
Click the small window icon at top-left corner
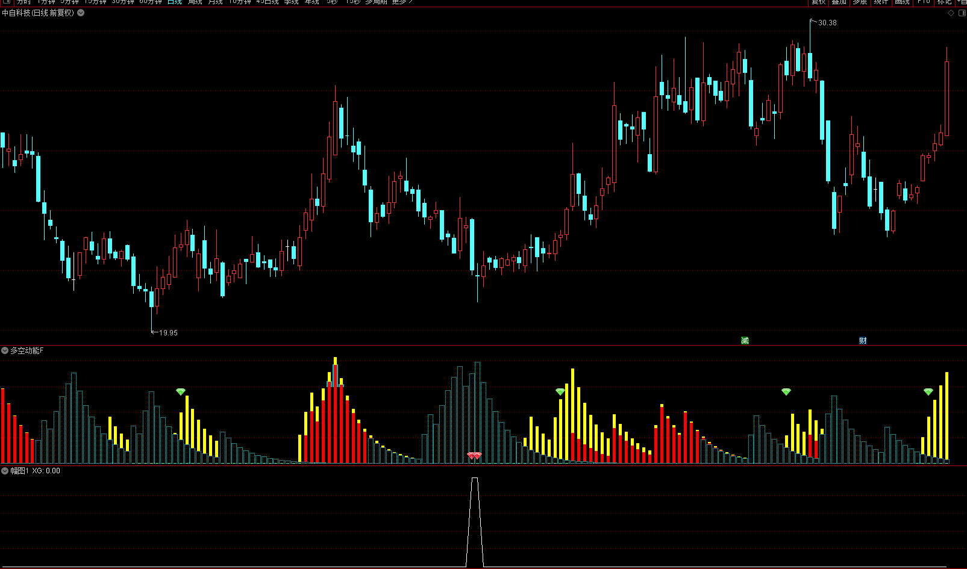pyautogui.click(x=6, y=2)
